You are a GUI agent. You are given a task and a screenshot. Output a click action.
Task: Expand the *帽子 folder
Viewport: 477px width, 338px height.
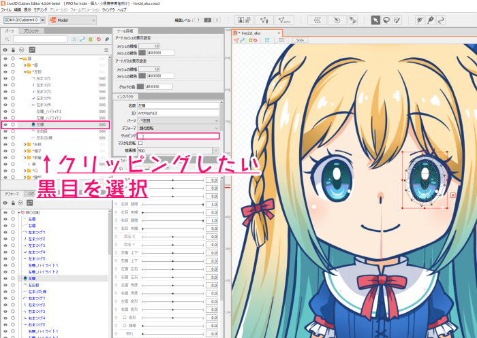[25, 151]
